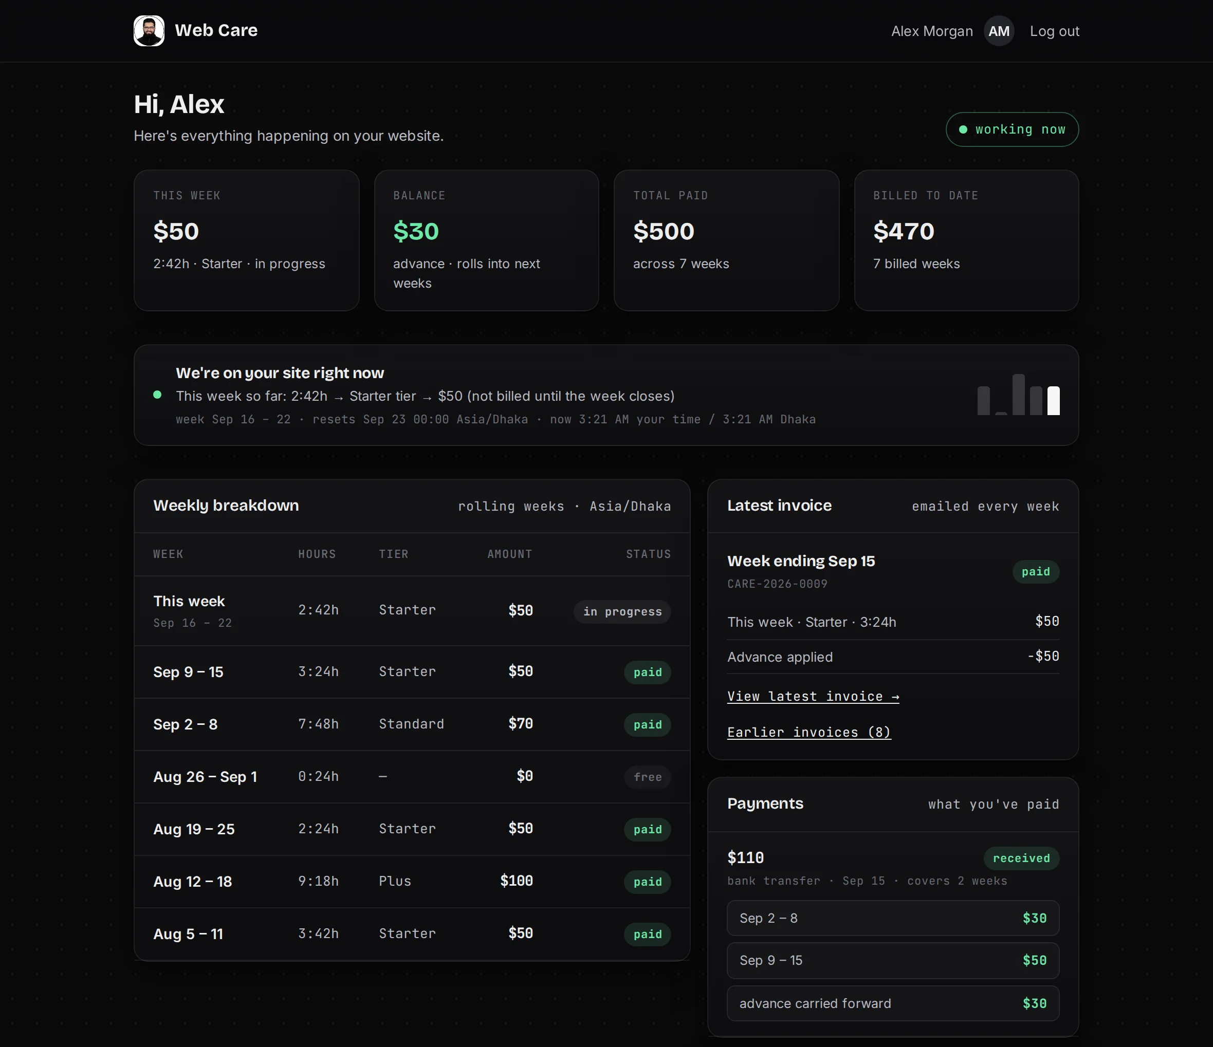Log out of the account
1213x1047 pixels.
click(1054, 31)
